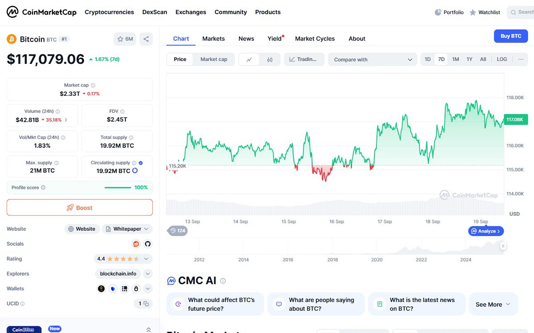Switch to candlestick chart icon
The width and height of the screenshot is (534, 333).
(270, 59)
